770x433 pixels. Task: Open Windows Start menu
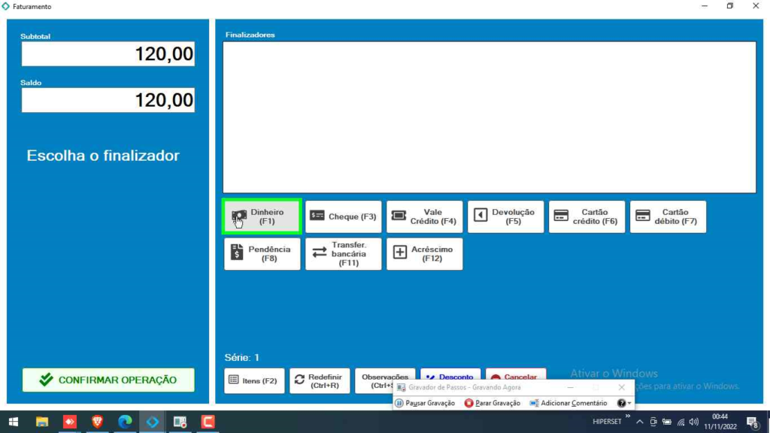point(13,422)
